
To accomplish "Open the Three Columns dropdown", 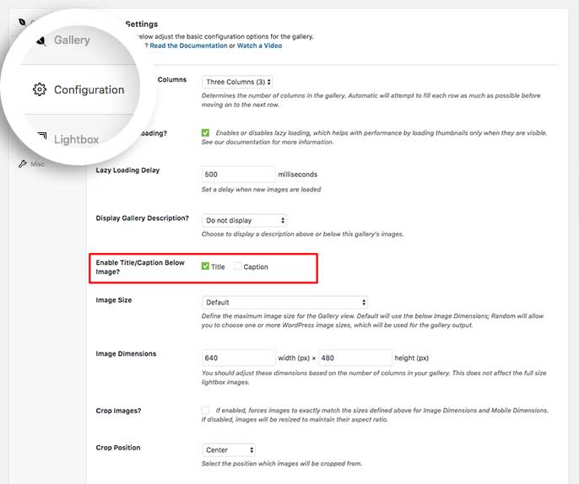I will 238,82.
